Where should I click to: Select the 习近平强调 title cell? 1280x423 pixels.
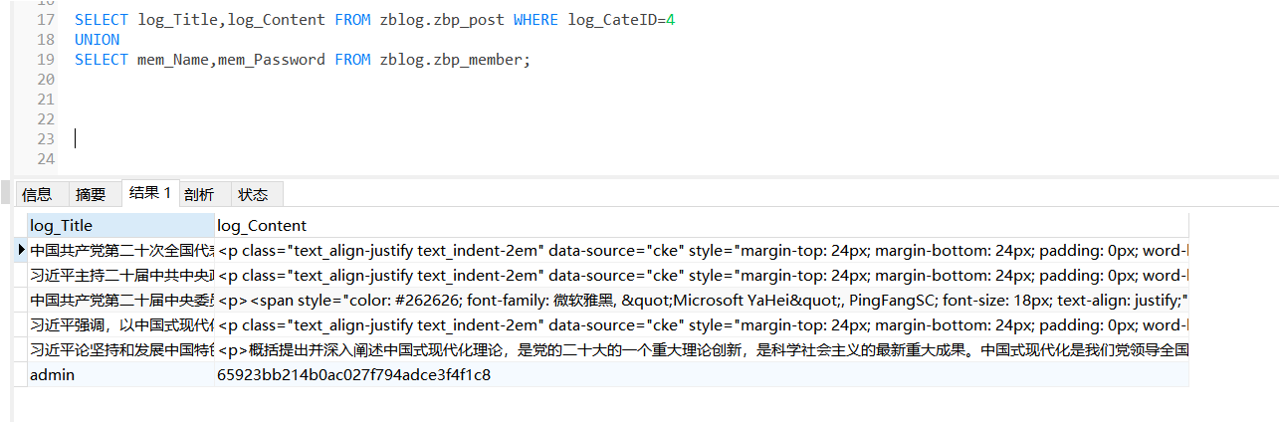coord(121,325)
